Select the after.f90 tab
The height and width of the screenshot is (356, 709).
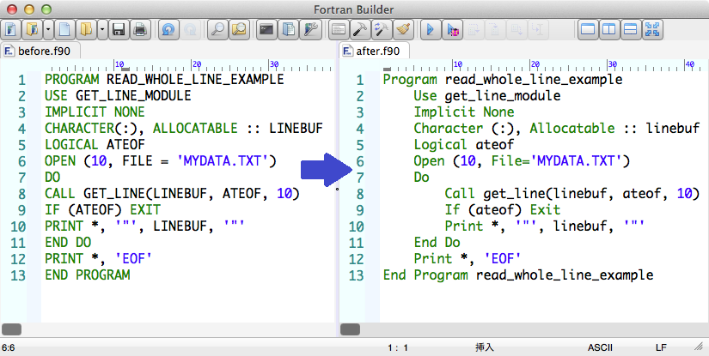point(375,51)
